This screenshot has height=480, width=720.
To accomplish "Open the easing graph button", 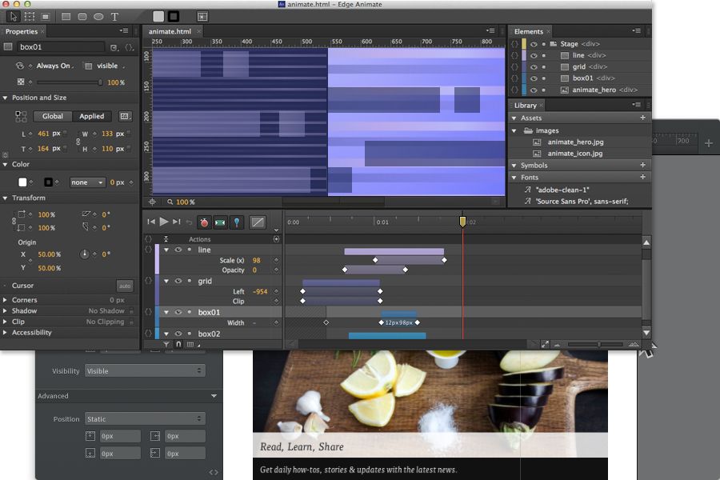I will [258, 222].
